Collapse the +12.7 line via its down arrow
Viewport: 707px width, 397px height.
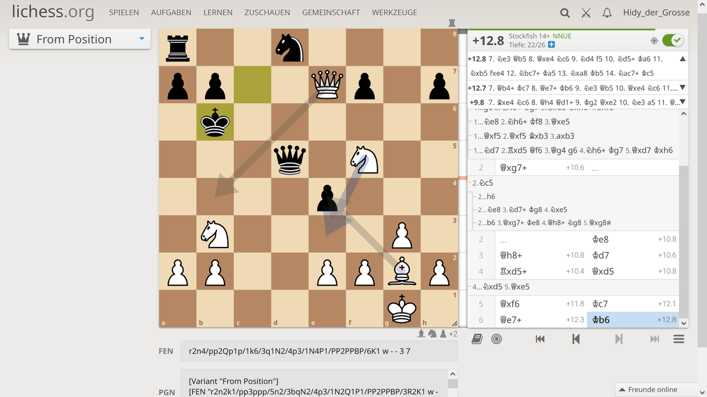[x=682, y=89]
